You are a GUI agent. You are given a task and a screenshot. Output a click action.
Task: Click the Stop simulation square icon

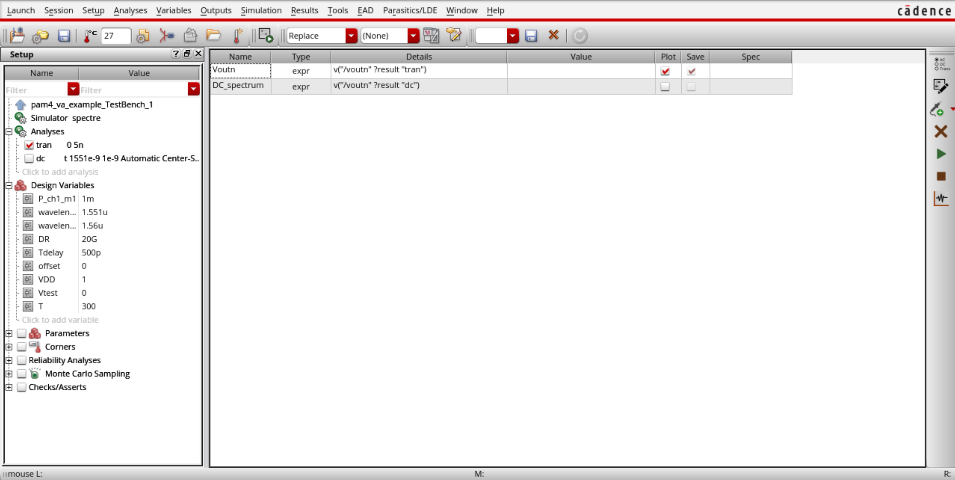(x=940, y=176)
